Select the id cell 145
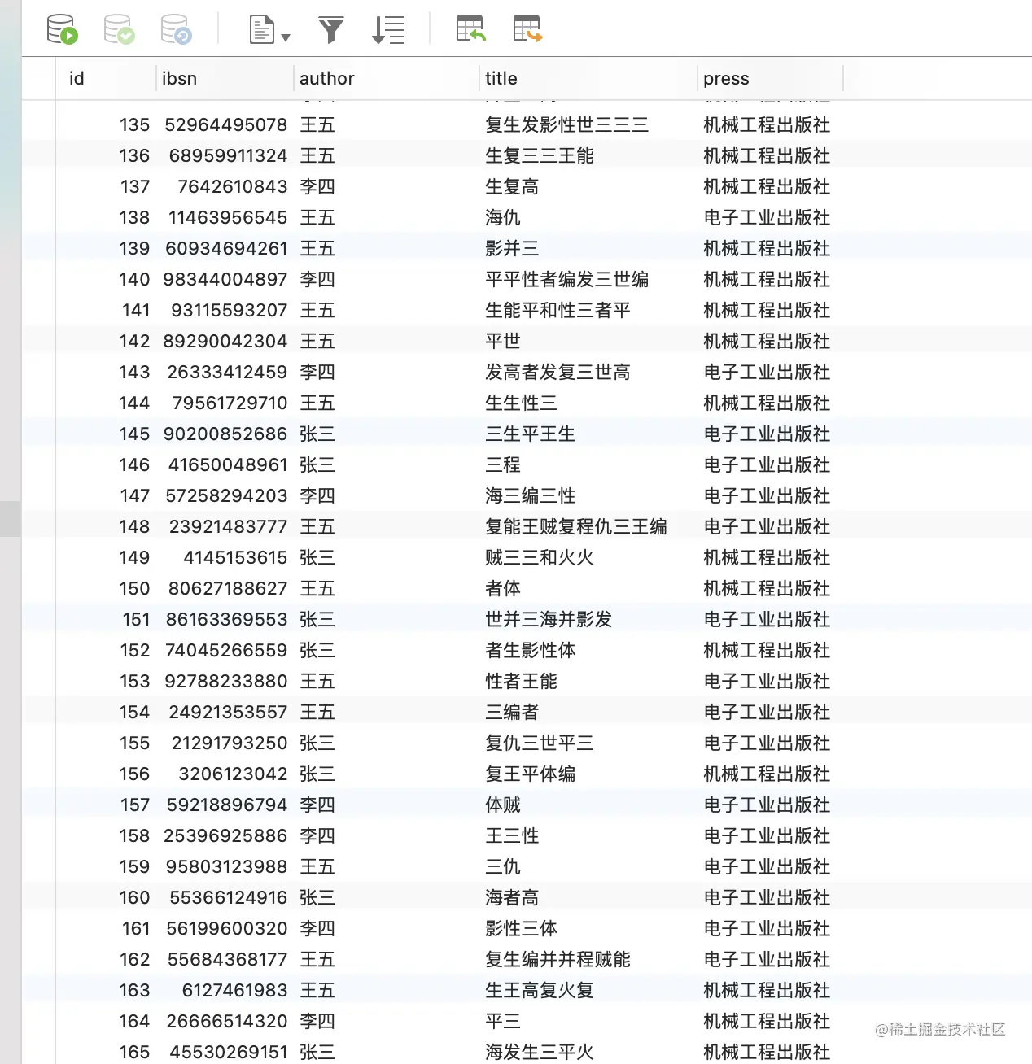 coord(134,434)
